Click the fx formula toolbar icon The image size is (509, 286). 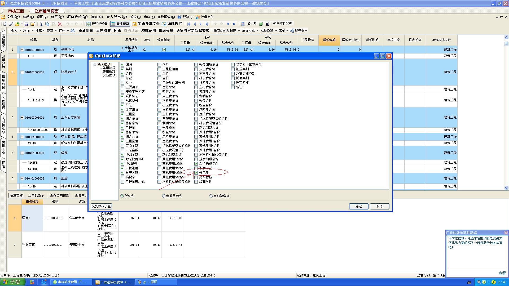pos(249,24)
